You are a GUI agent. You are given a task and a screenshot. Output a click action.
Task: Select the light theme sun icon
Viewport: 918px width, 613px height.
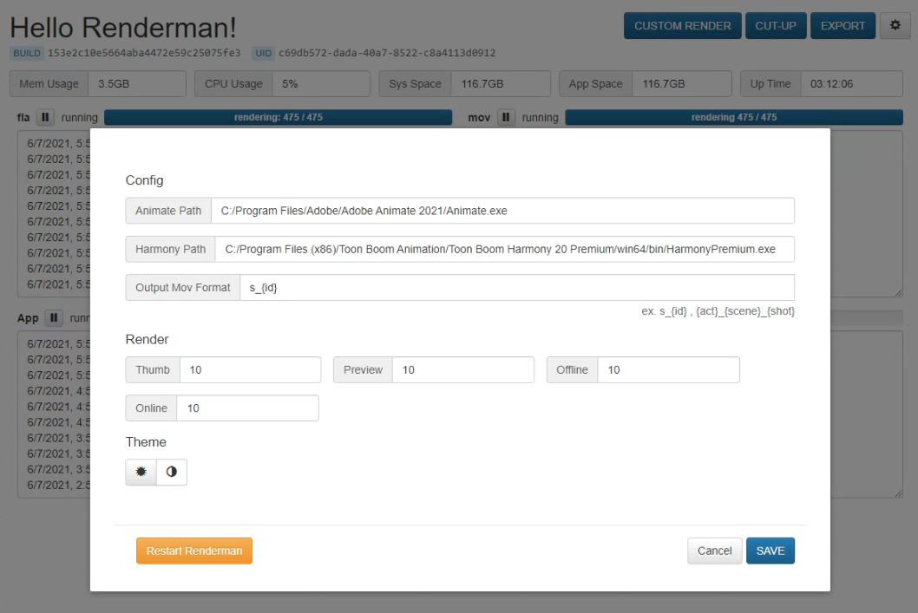pyautogui.click(x=141, y=472)
